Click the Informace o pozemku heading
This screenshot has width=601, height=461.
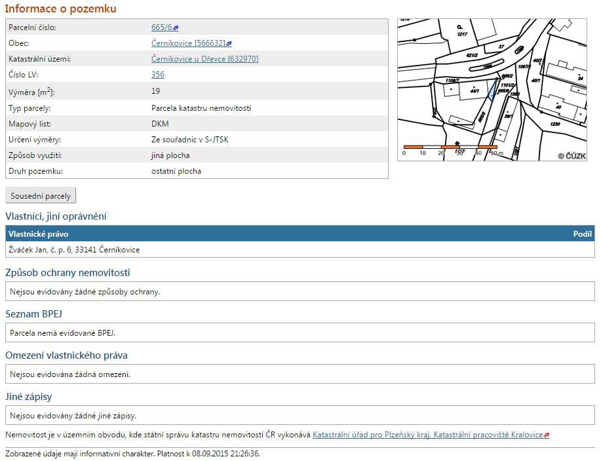(x=60, y=9)
